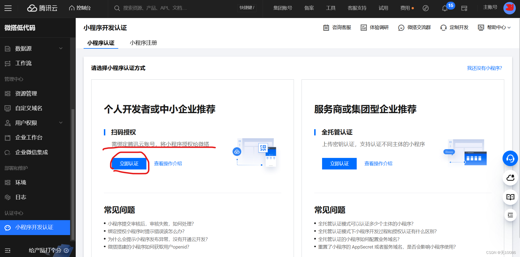Image resolution: width=520 pixels, height=257 pixels.
Task: Open 体验调研 survey link
Action: tap(375, 27)
